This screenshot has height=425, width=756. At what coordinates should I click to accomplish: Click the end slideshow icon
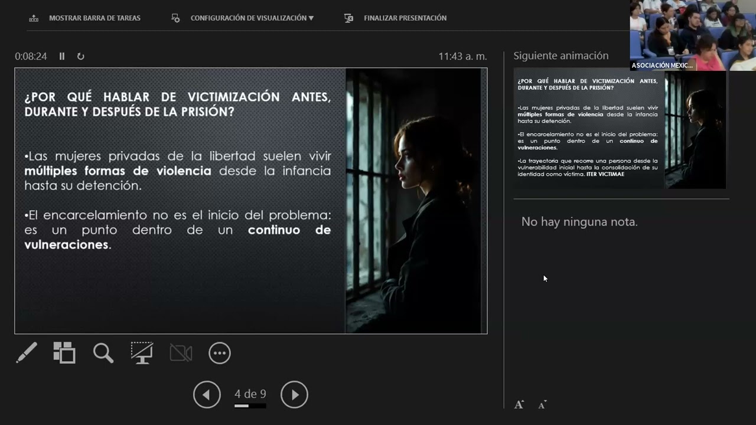pyautogui.click(x=348, y=18)
